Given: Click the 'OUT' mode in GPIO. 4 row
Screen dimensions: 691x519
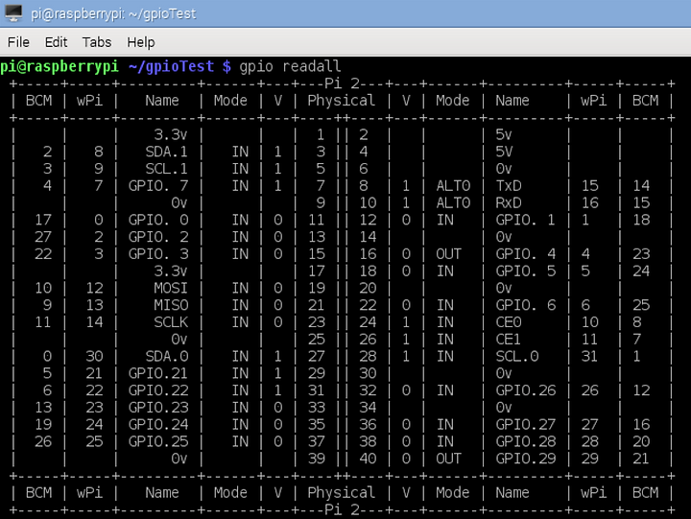Looking at the screenshot, I should pyautogui.click(x=448, y=254).
